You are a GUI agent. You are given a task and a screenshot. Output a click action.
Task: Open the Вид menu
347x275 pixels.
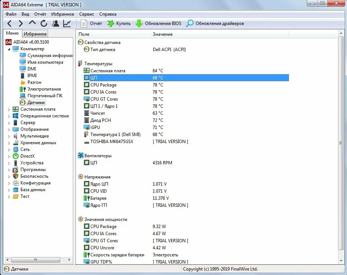pyautogui.click(x=25, y=14)
